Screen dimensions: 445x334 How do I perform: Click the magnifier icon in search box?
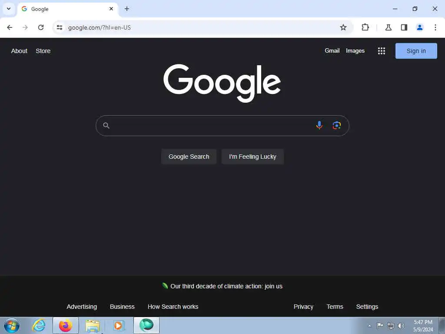(106, 126)
